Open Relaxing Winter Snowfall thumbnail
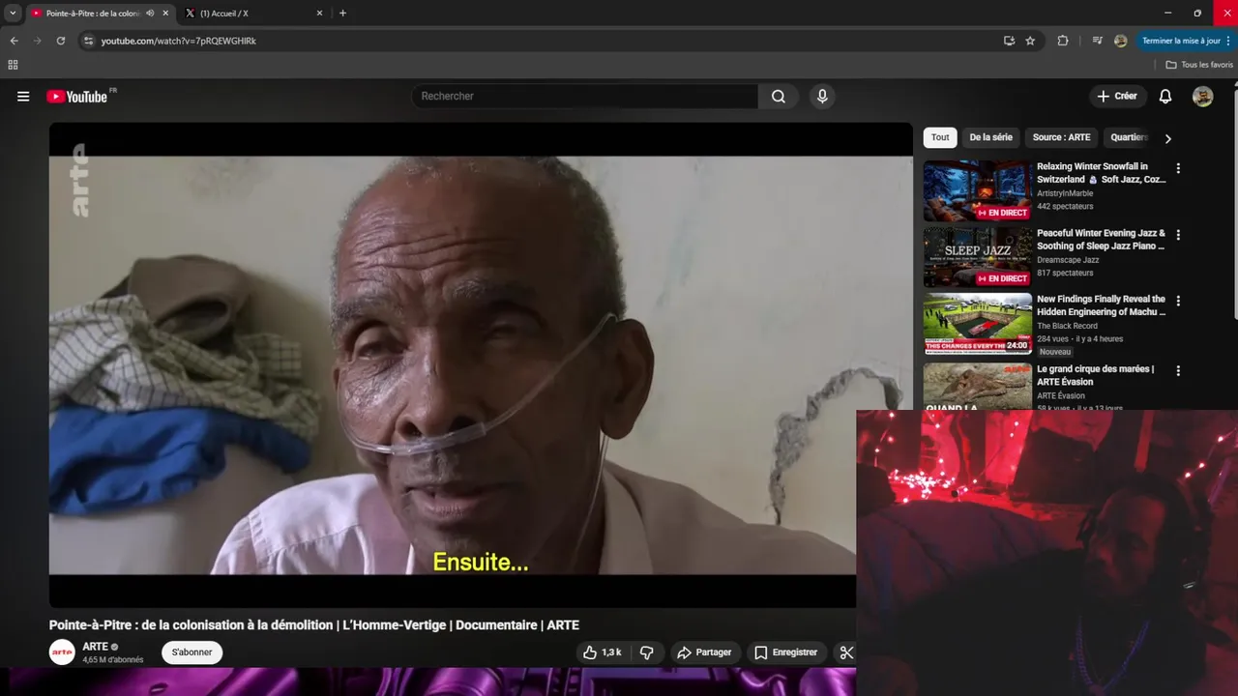 (x=977, y=191)
